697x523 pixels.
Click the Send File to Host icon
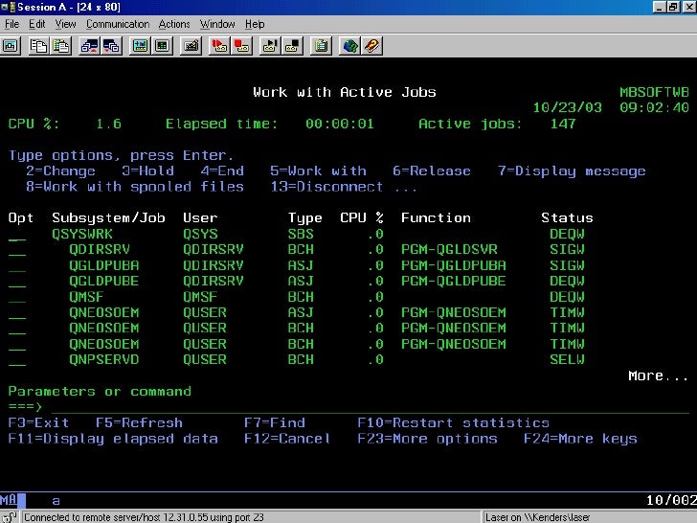coord(89,46)
